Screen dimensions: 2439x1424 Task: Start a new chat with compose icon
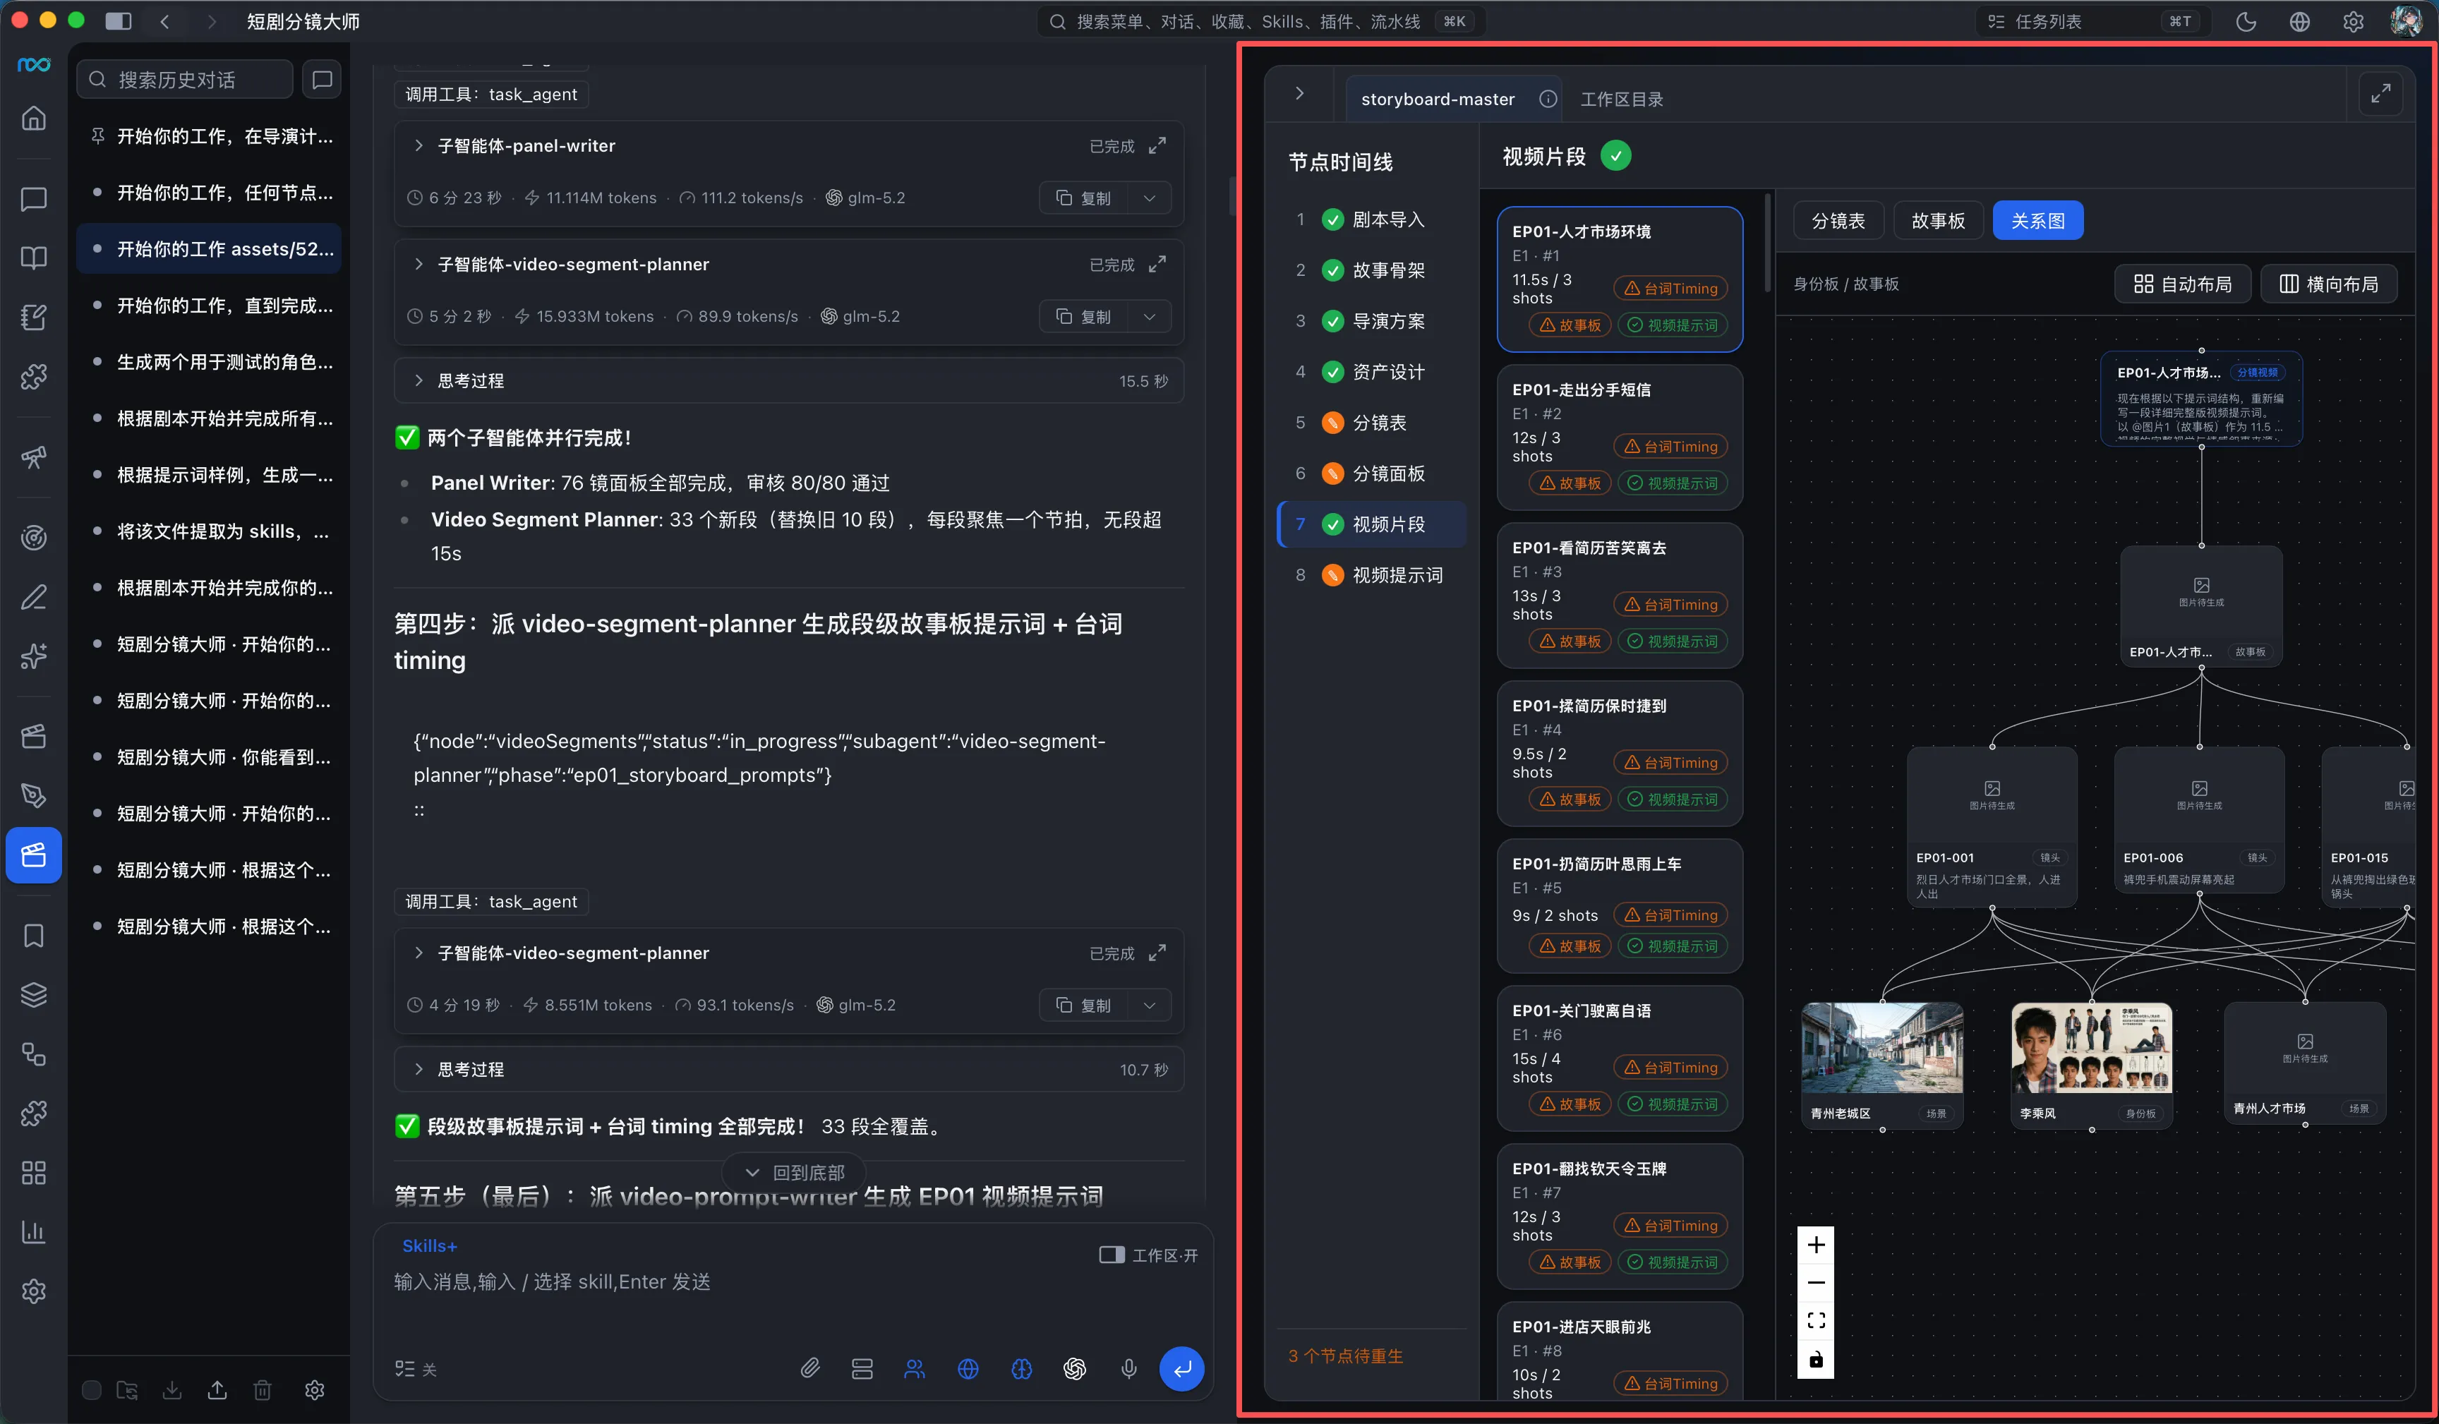pyautogui.click(x=323, y=79)
